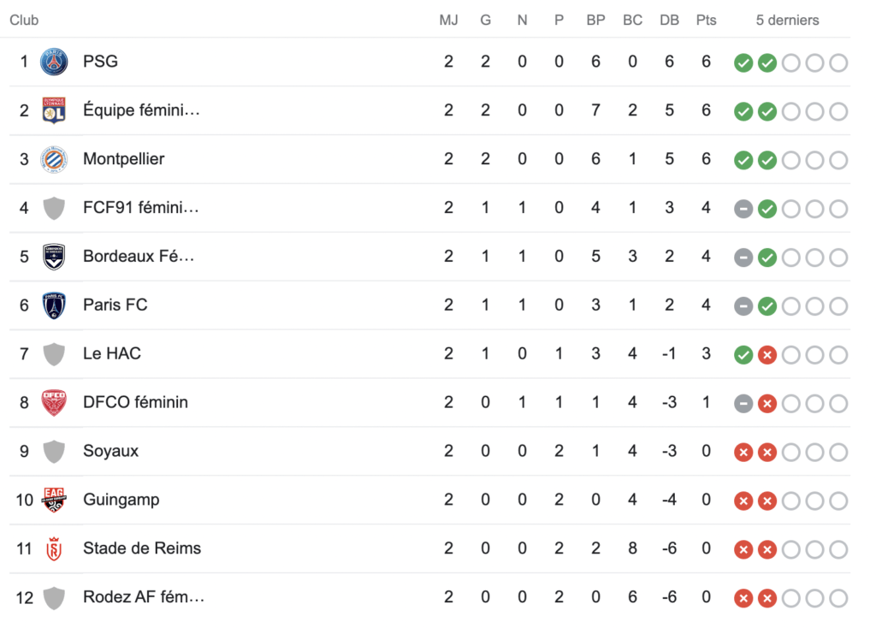The image size is (876, 628).
Task: Open the Soyaux team name link
Action: coord(110,451)
